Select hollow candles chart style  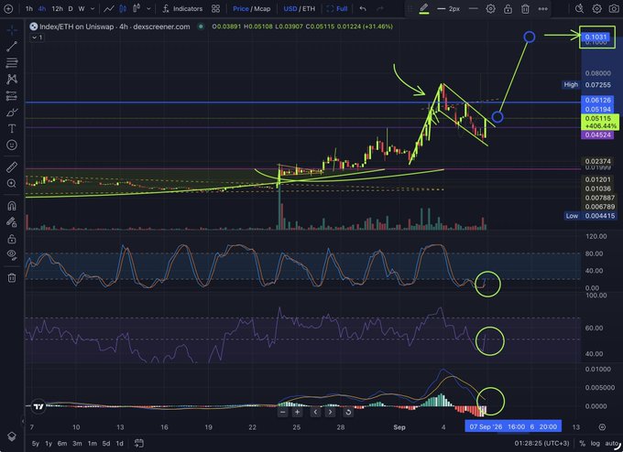[137, 8]
